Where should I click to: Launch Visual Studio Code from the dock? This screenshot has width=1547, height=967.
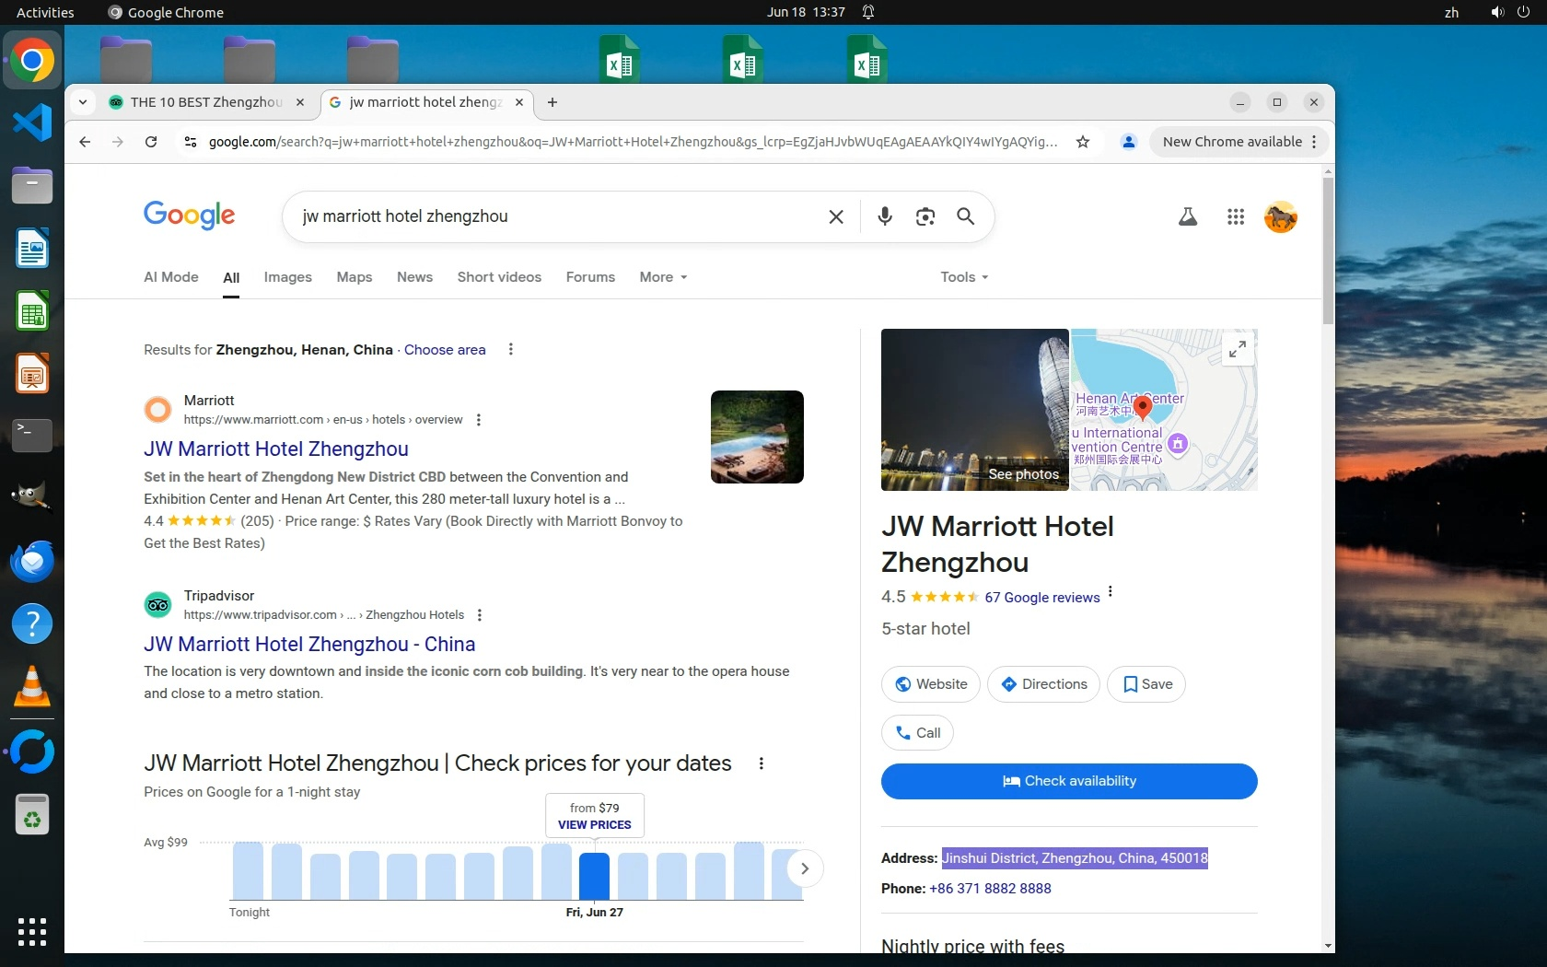click(32, 123)
